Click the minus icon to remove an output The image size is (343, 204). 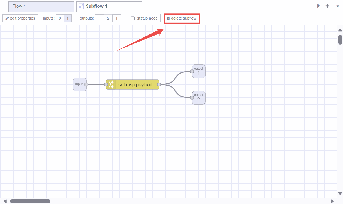click(100, 18)
